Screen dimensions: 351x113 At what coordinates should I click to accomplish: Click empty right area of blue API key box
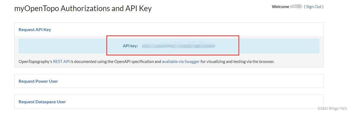(x=279, y=46)
